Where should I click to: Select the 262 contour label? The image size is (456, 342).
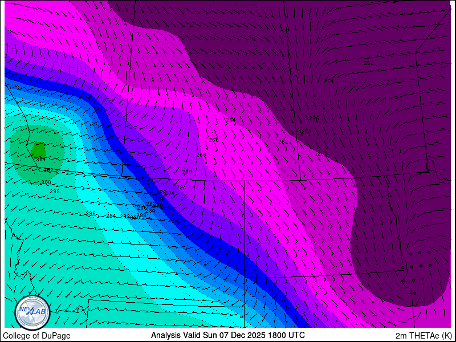click(x=283, y=142)
